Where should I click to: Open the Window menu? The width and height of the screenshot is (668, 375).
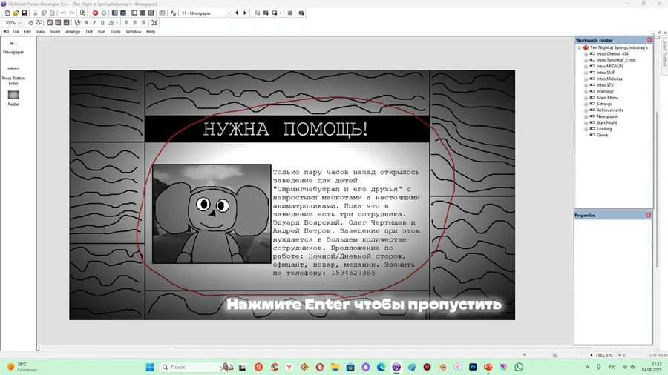pyautogui.click(x=134, y=31)
